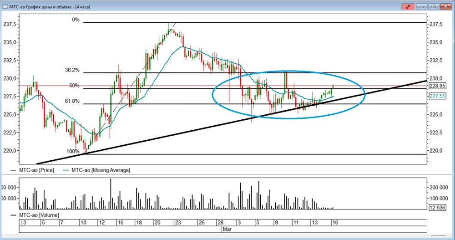Click the Mar month label on time axis
The height and width of the screenshot is (240, 455).
point(227,229)
